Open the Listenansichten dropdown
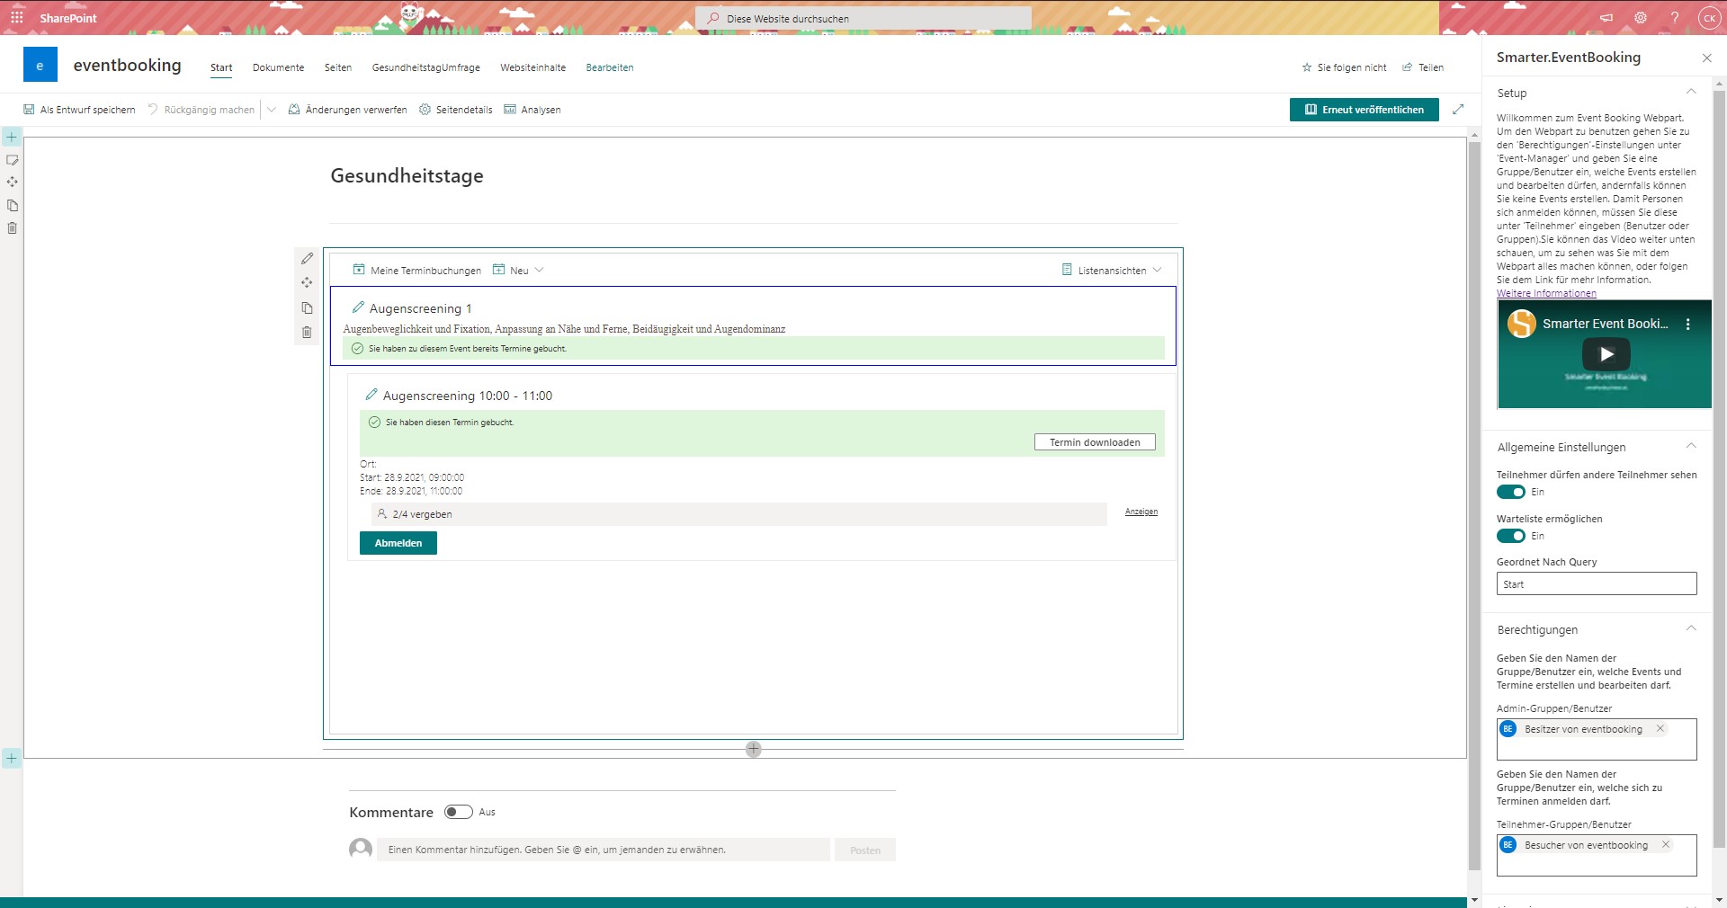This screenshot has height=908, width=1727. click(1112, 271)
